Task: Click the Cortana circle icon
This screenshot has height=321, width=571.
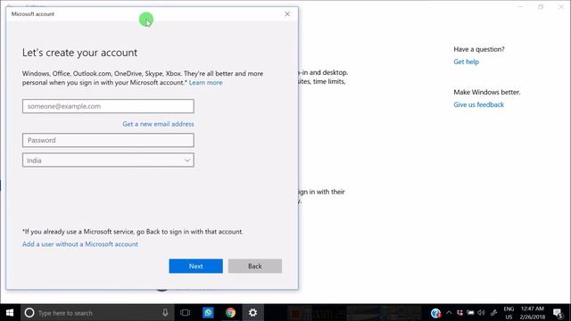Action: (x=29, y=313)
